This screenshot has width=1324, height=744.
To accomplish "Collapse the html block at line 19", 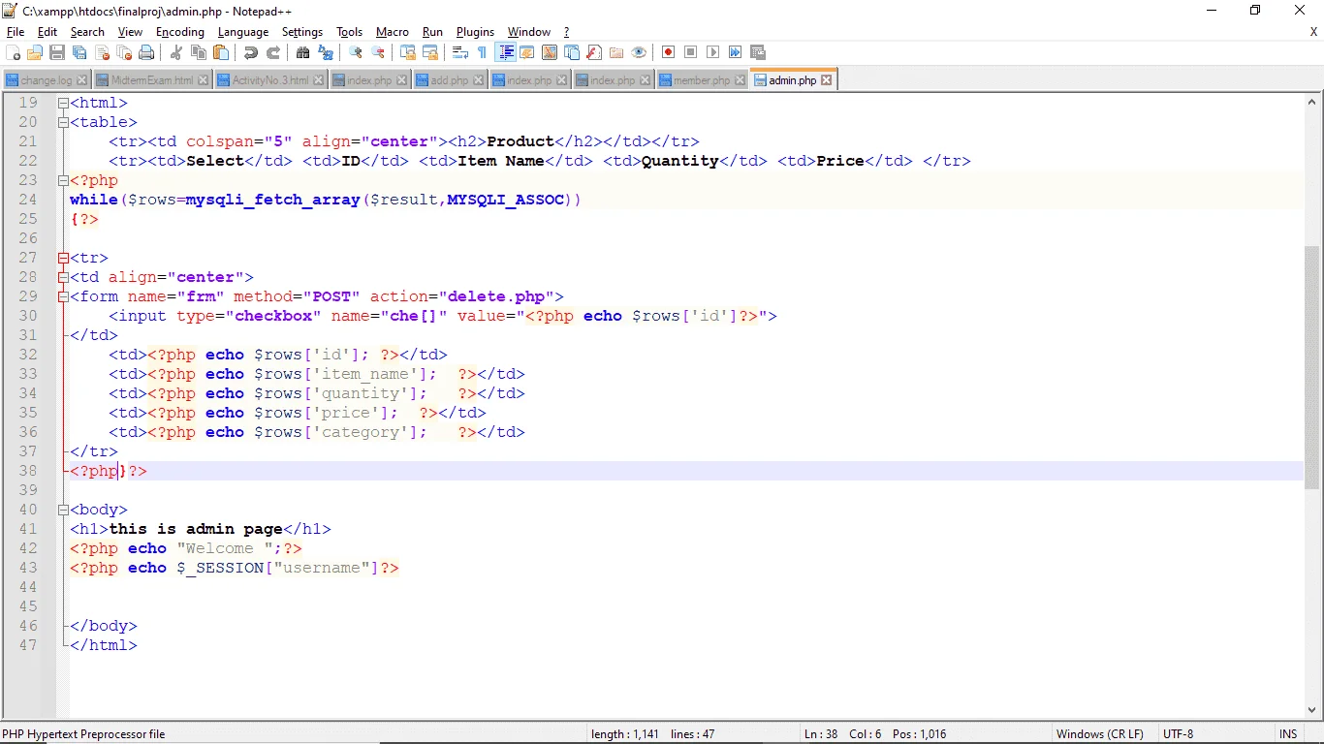I will (x=63, y=103).
